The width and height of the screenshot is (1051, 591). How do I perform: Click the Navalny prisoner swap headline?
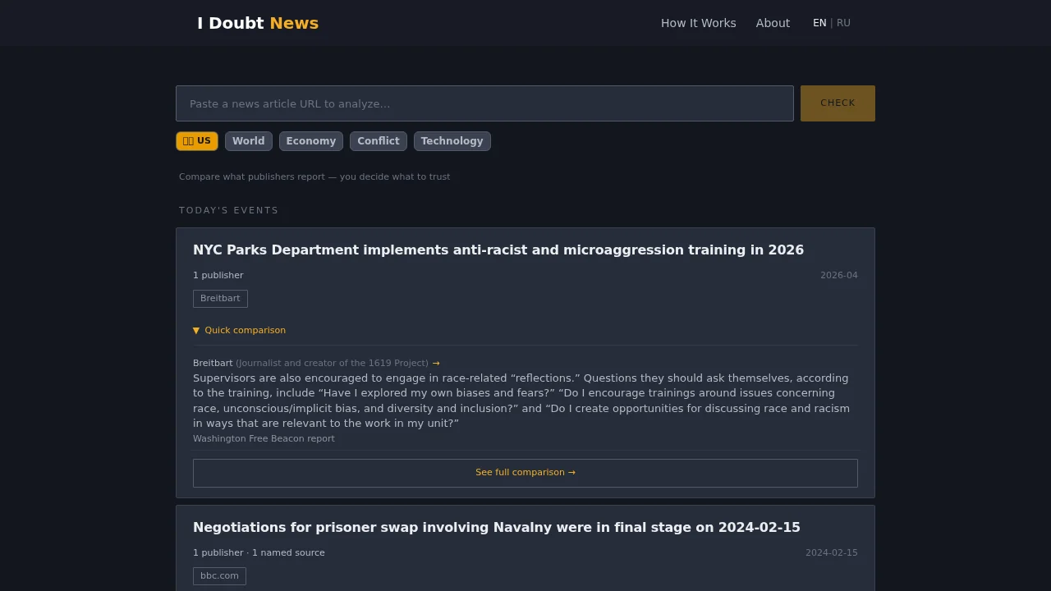[x=496, y=527]
